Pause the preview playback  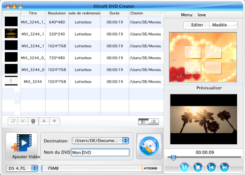(184, 167)
